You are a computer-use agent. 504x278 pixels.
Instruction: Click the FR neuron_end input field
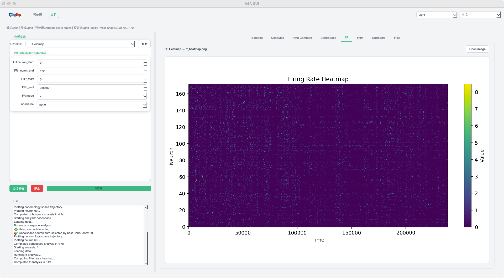90,71
